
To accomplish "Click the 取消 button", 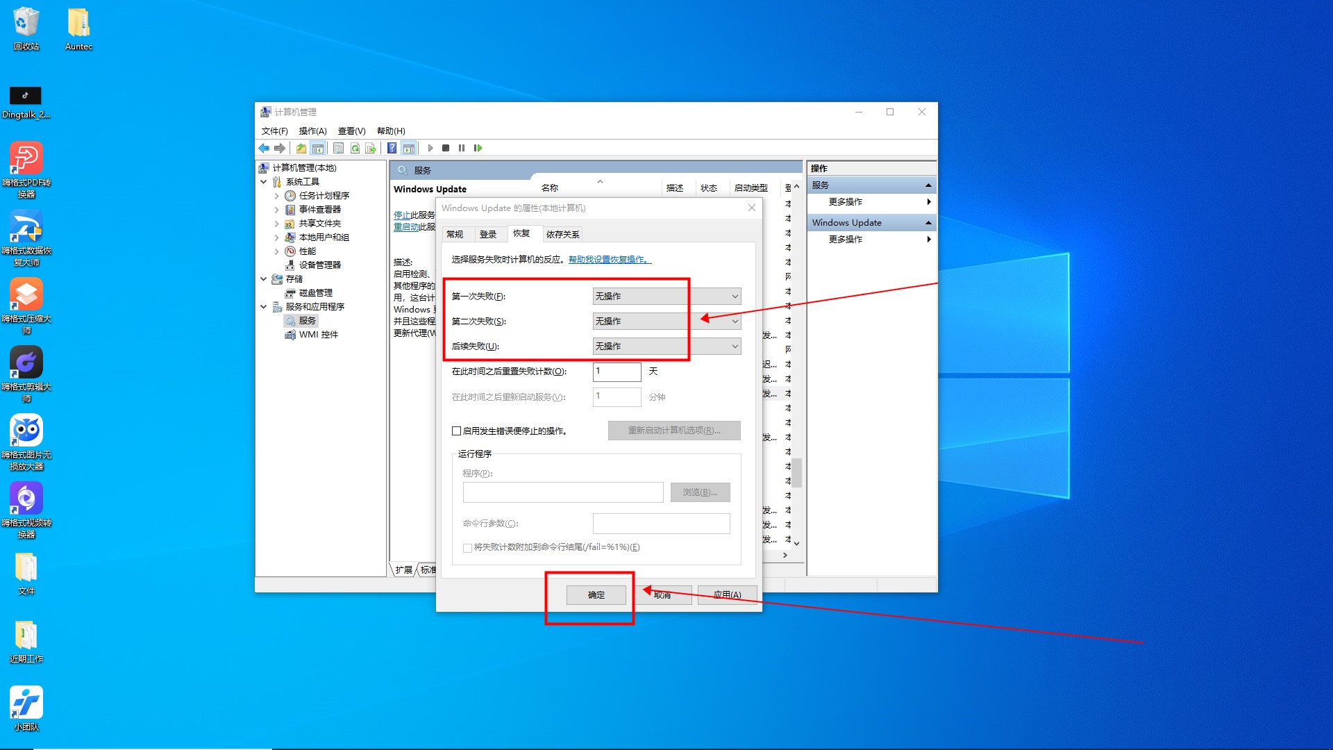I will tap(662, 595).
